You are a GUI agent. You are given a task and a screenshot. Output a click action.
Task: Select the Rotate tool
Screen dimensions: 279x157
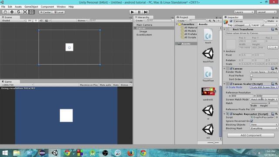click(18, 12)
